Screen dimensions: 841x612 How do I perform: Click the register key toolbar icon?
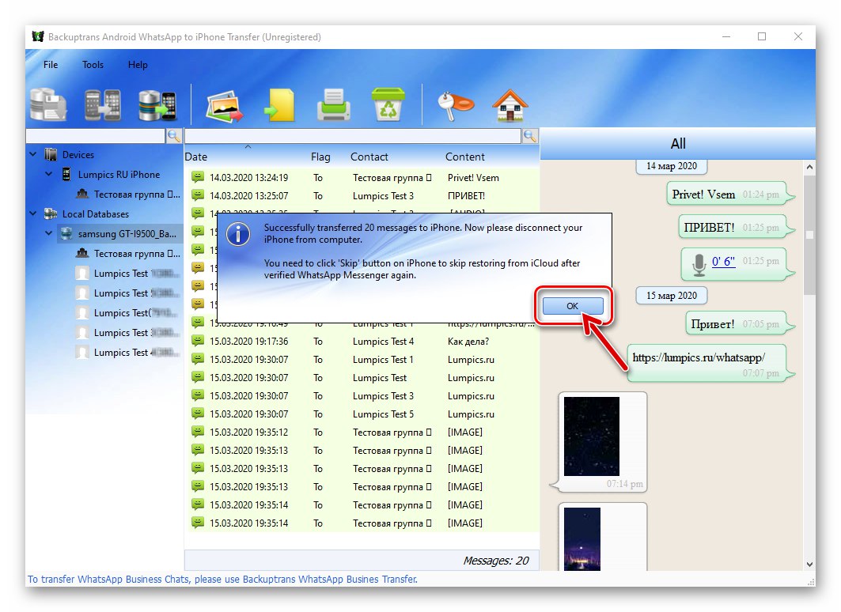pos(456,105)
